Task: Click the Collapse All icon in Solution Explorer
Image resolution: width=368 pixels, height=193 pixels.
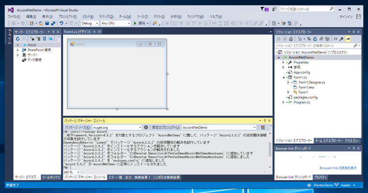Action: pos(321,39)
